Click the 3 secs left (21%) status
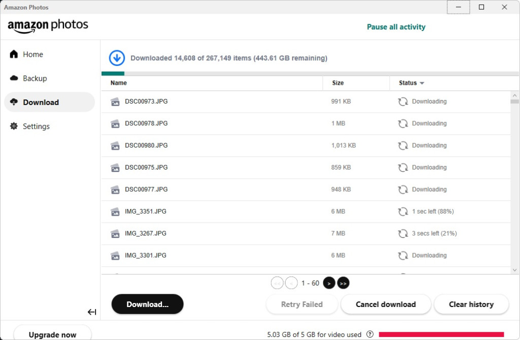Image resolution: width=520 pixels, height=340 pixels. point(435,233)
